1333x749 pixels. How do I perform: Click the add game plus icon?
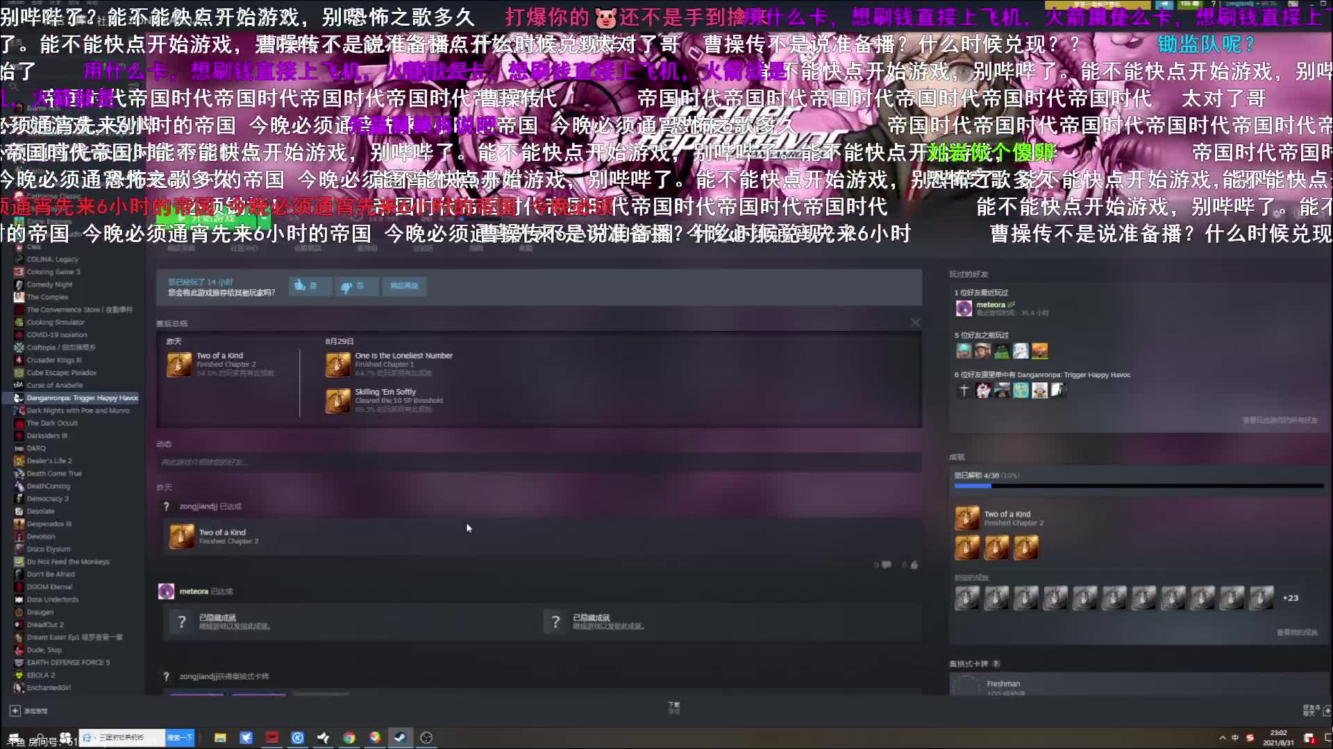click(x=15, y=711)
